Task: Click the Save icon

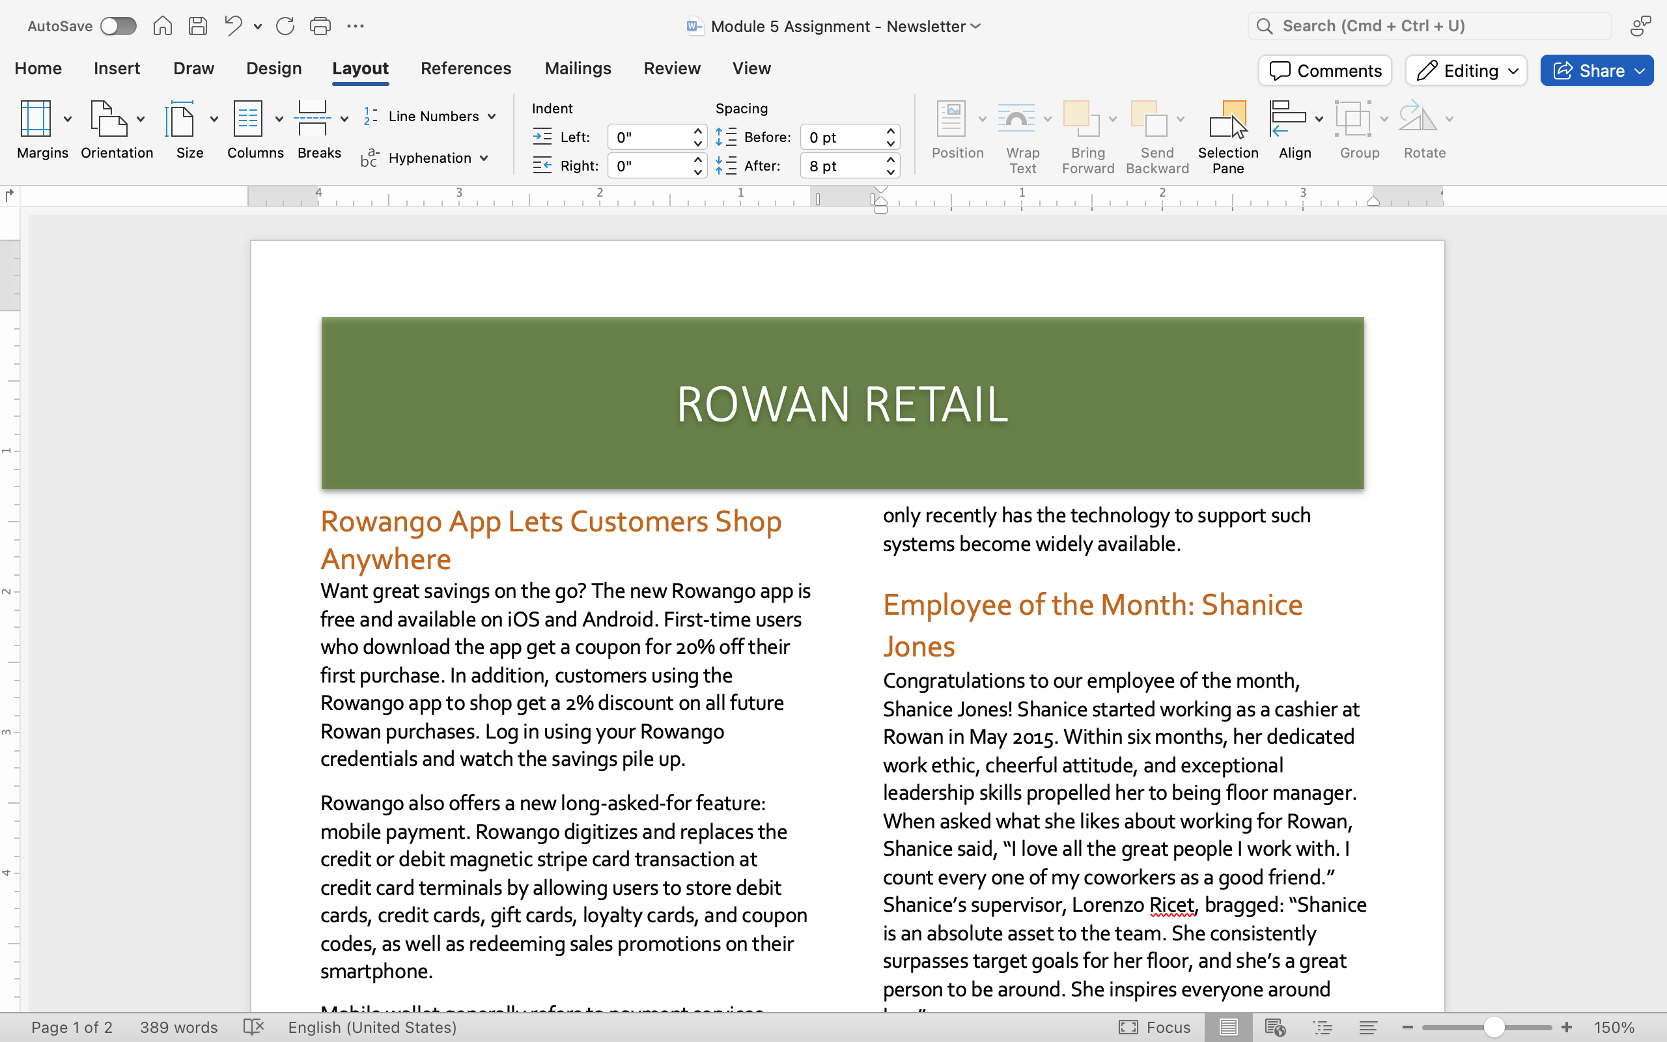Action: point(199,26)
